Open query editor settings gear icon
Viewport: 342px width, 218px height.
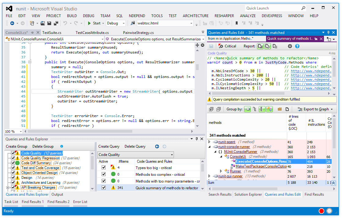[290, 46]
